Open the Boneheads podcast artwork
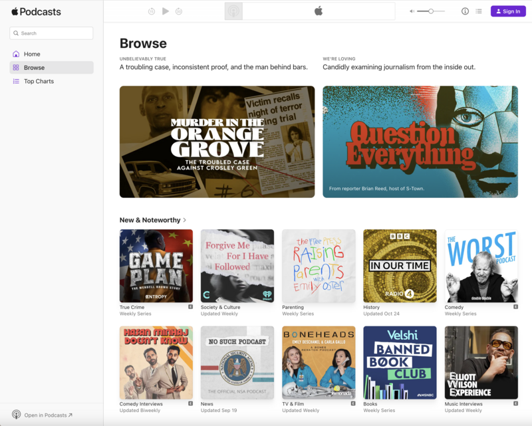Image resolution: width=532 pixels, height=426 pixels. click(319, 363)
